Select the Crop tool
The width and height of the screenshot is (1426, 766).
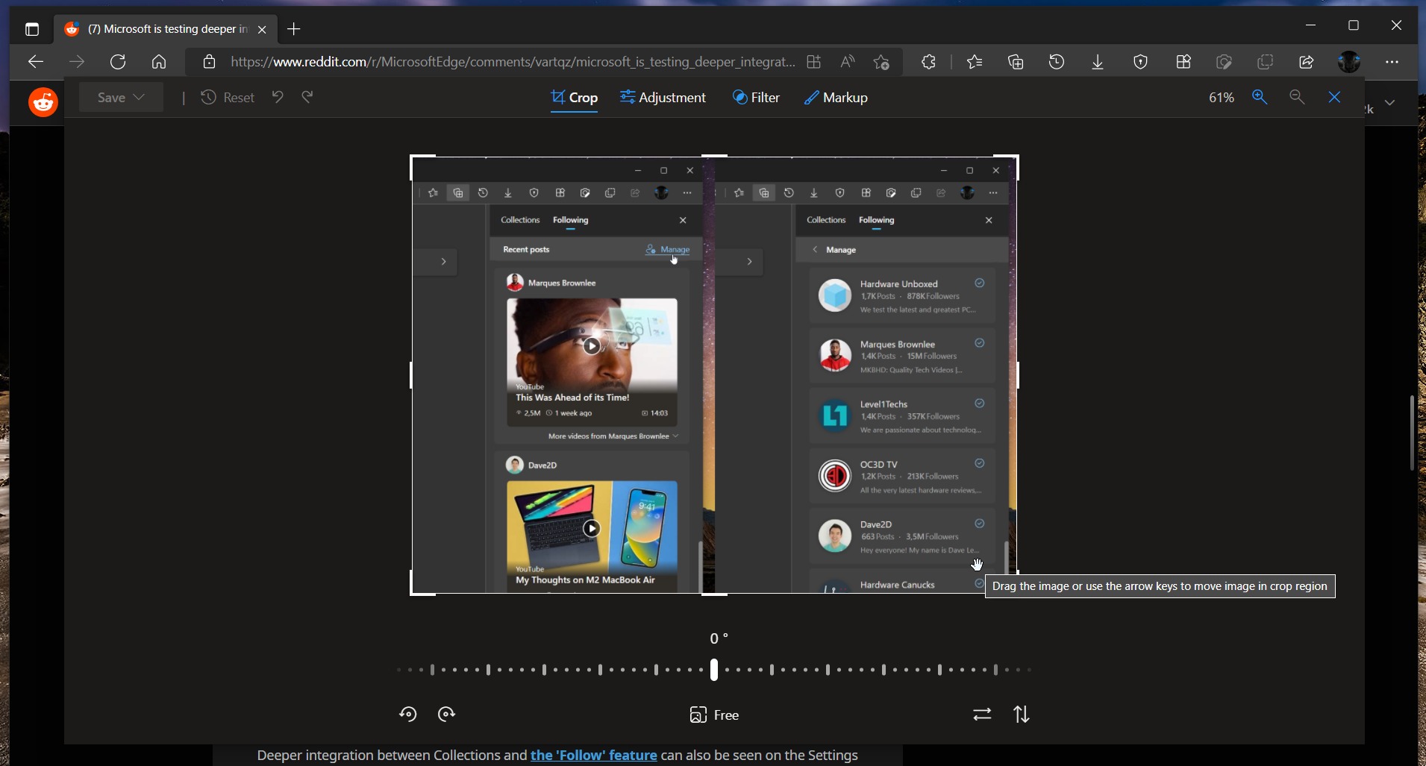(x=575, y=98)
